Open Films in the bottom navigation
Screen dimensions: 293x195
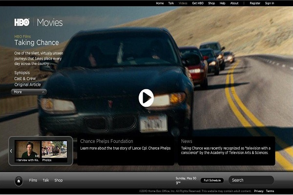(33, 180)
